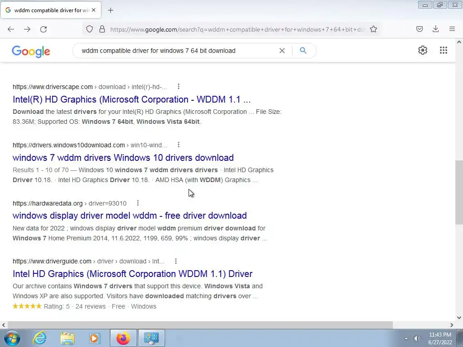Click inside the Google search query field

click(x=177, y=51)
